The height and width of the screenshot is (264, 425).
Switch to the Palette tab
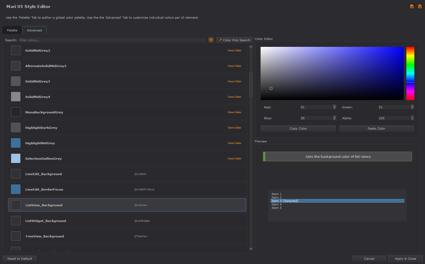click(x=12, y=30)
